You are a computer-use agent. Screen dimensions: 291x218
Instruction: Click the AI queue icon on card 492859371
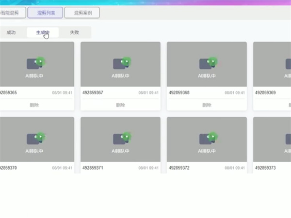[x=122, y=138]
